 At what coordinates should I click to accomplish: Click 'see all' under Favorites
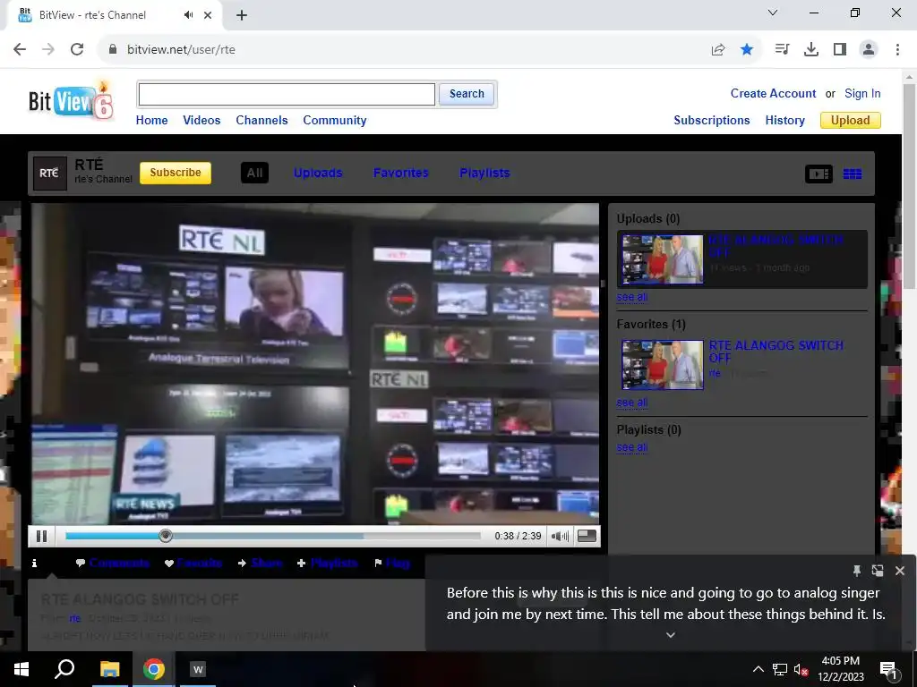(632, 403)
